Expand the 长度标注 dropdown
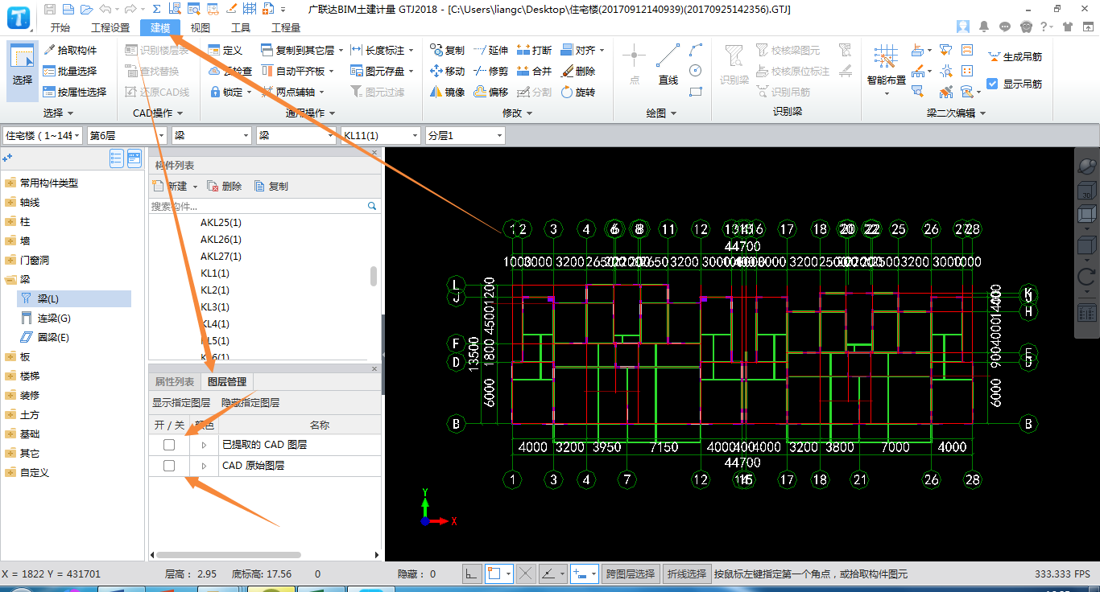 (412, 50)
